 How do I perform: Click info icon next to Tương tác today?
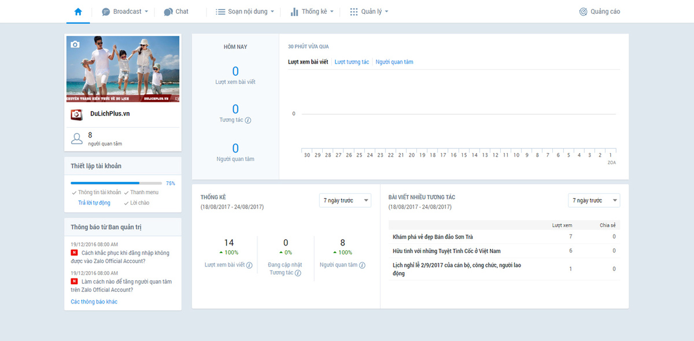pos(248,120)
